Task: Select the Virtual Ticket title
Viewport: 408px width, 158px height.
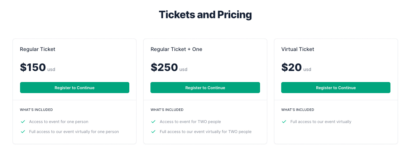Action: coord(298,49)
